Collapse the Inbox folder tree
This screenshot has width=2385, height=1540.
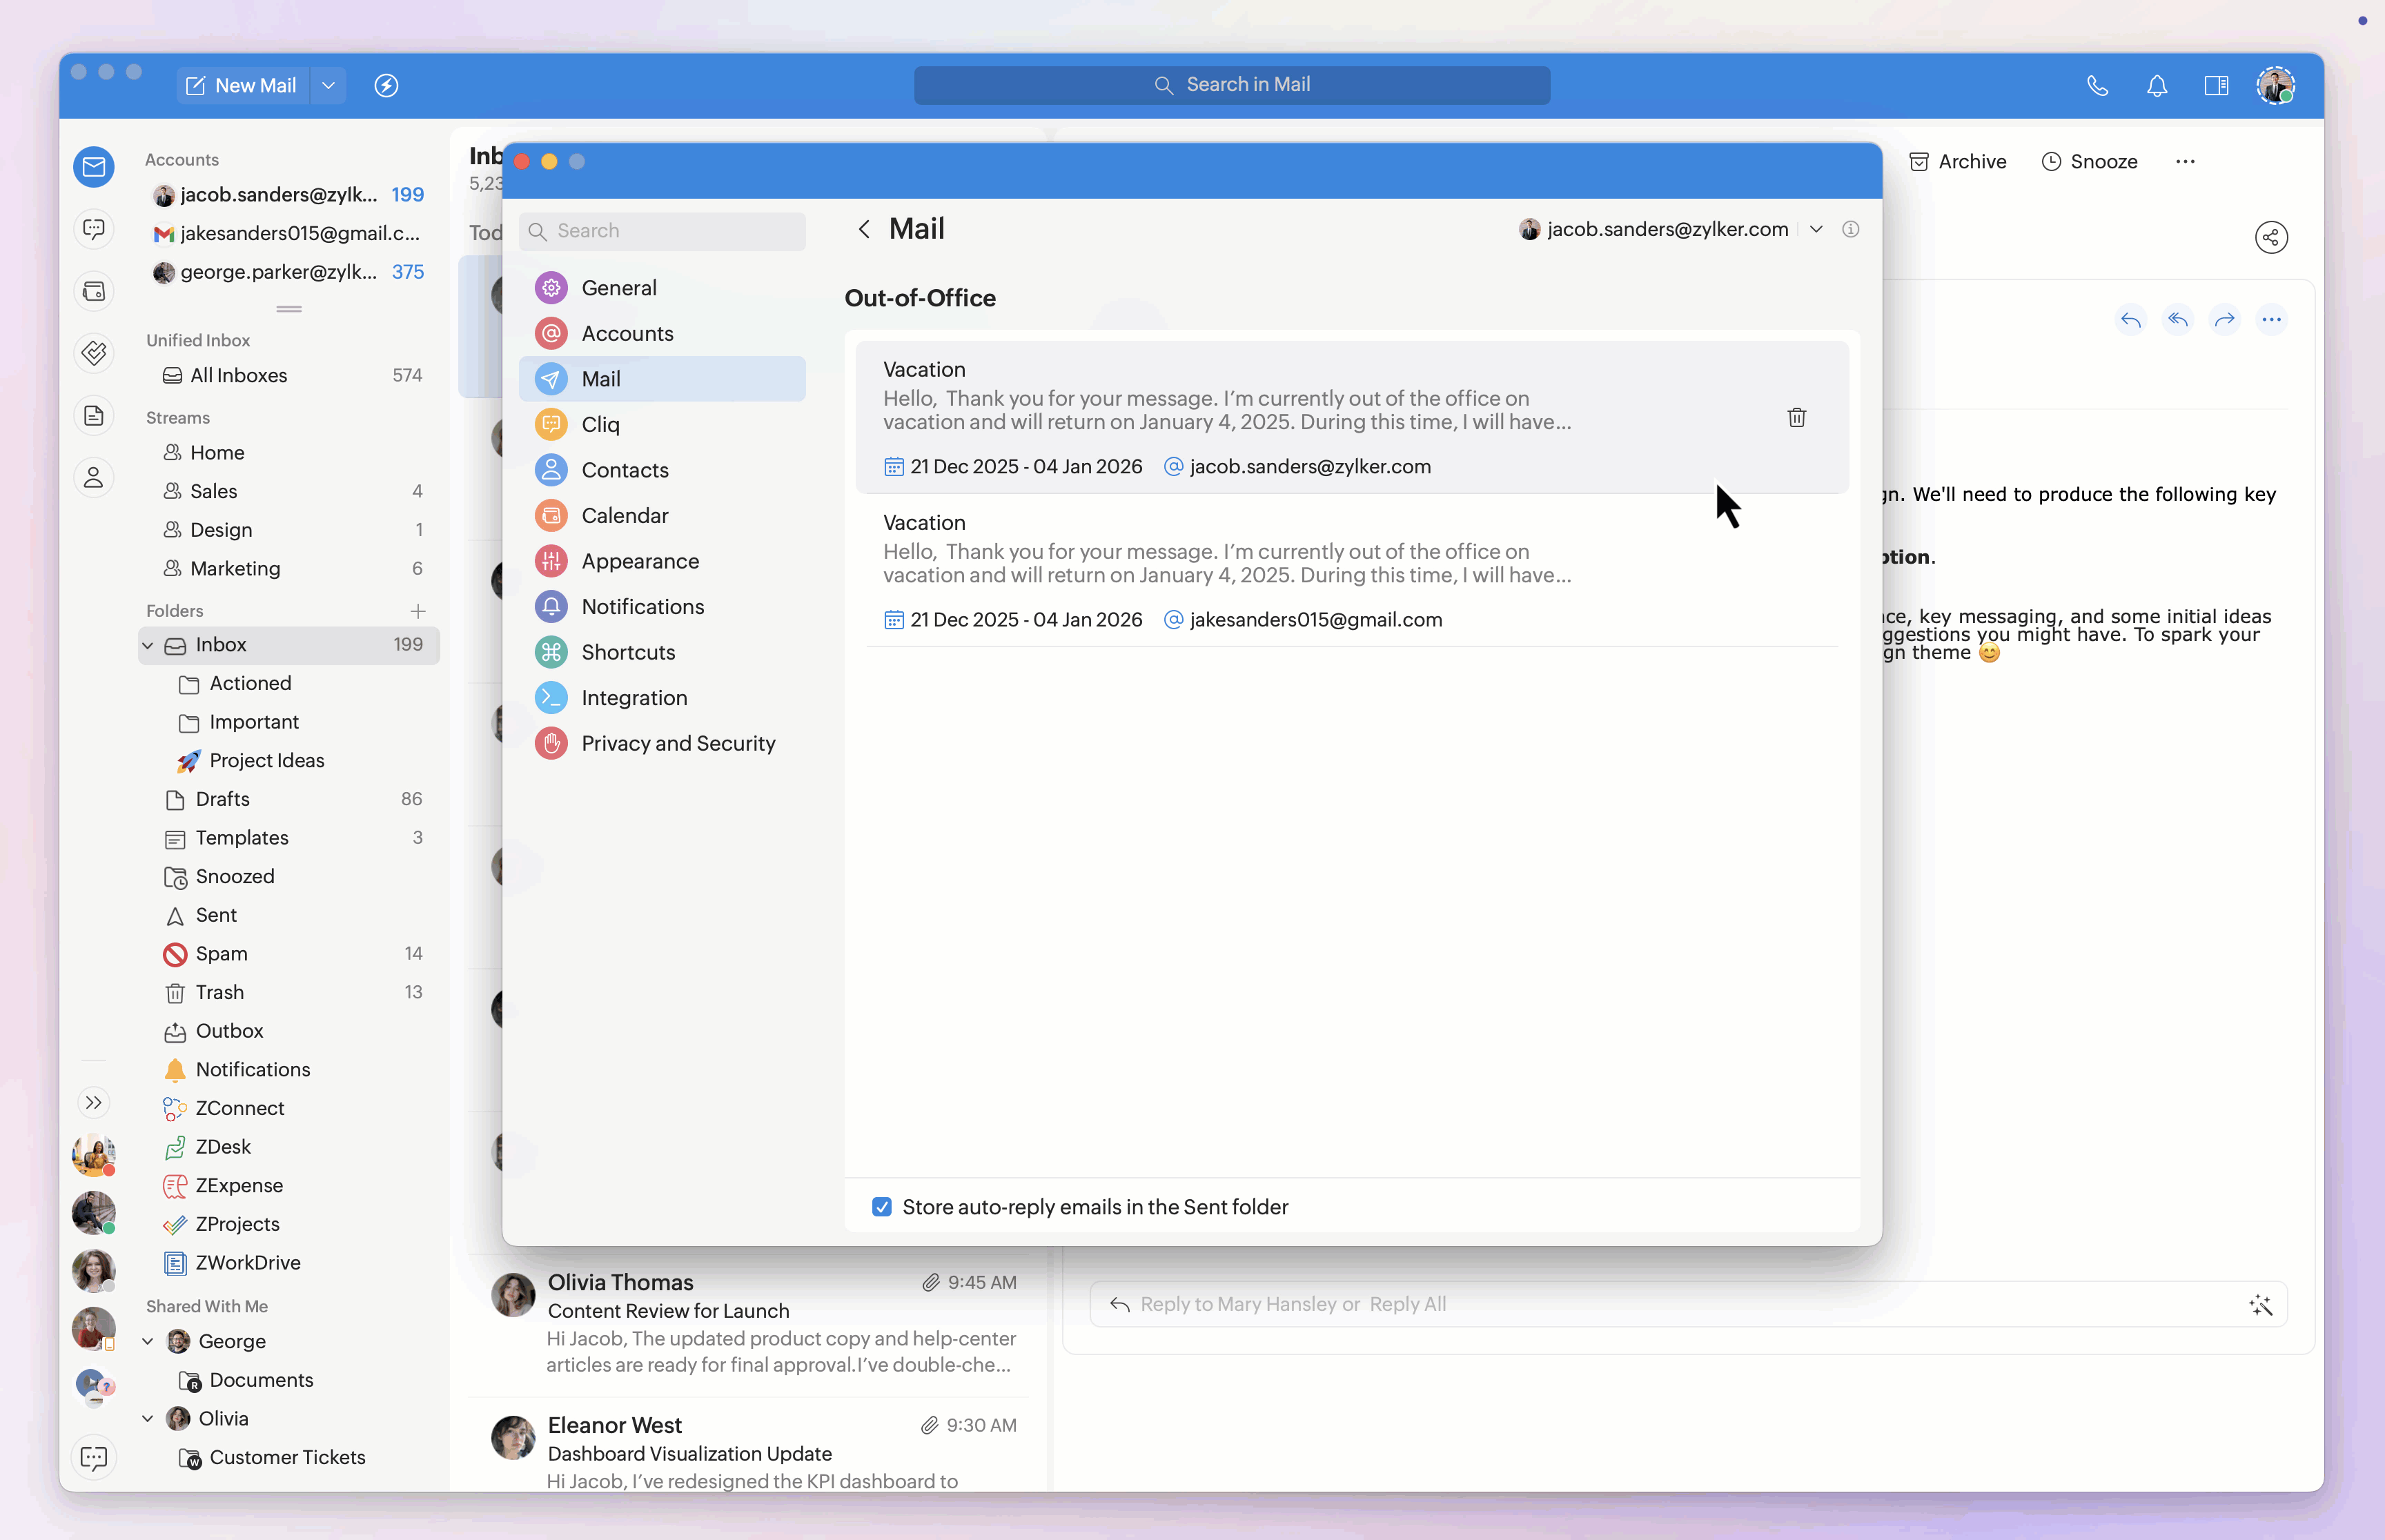[x=148, y=645]
